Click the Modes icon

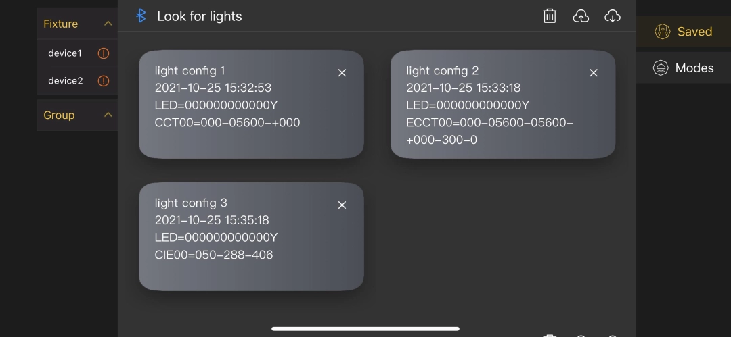[661, 68]
